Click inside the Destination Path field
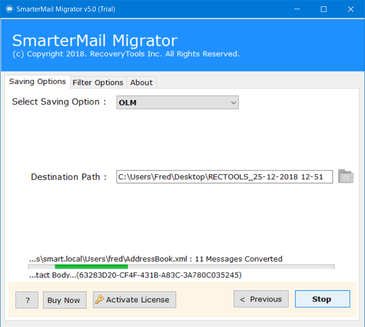This screenshot has width=365, height=327. click(225, 177)
